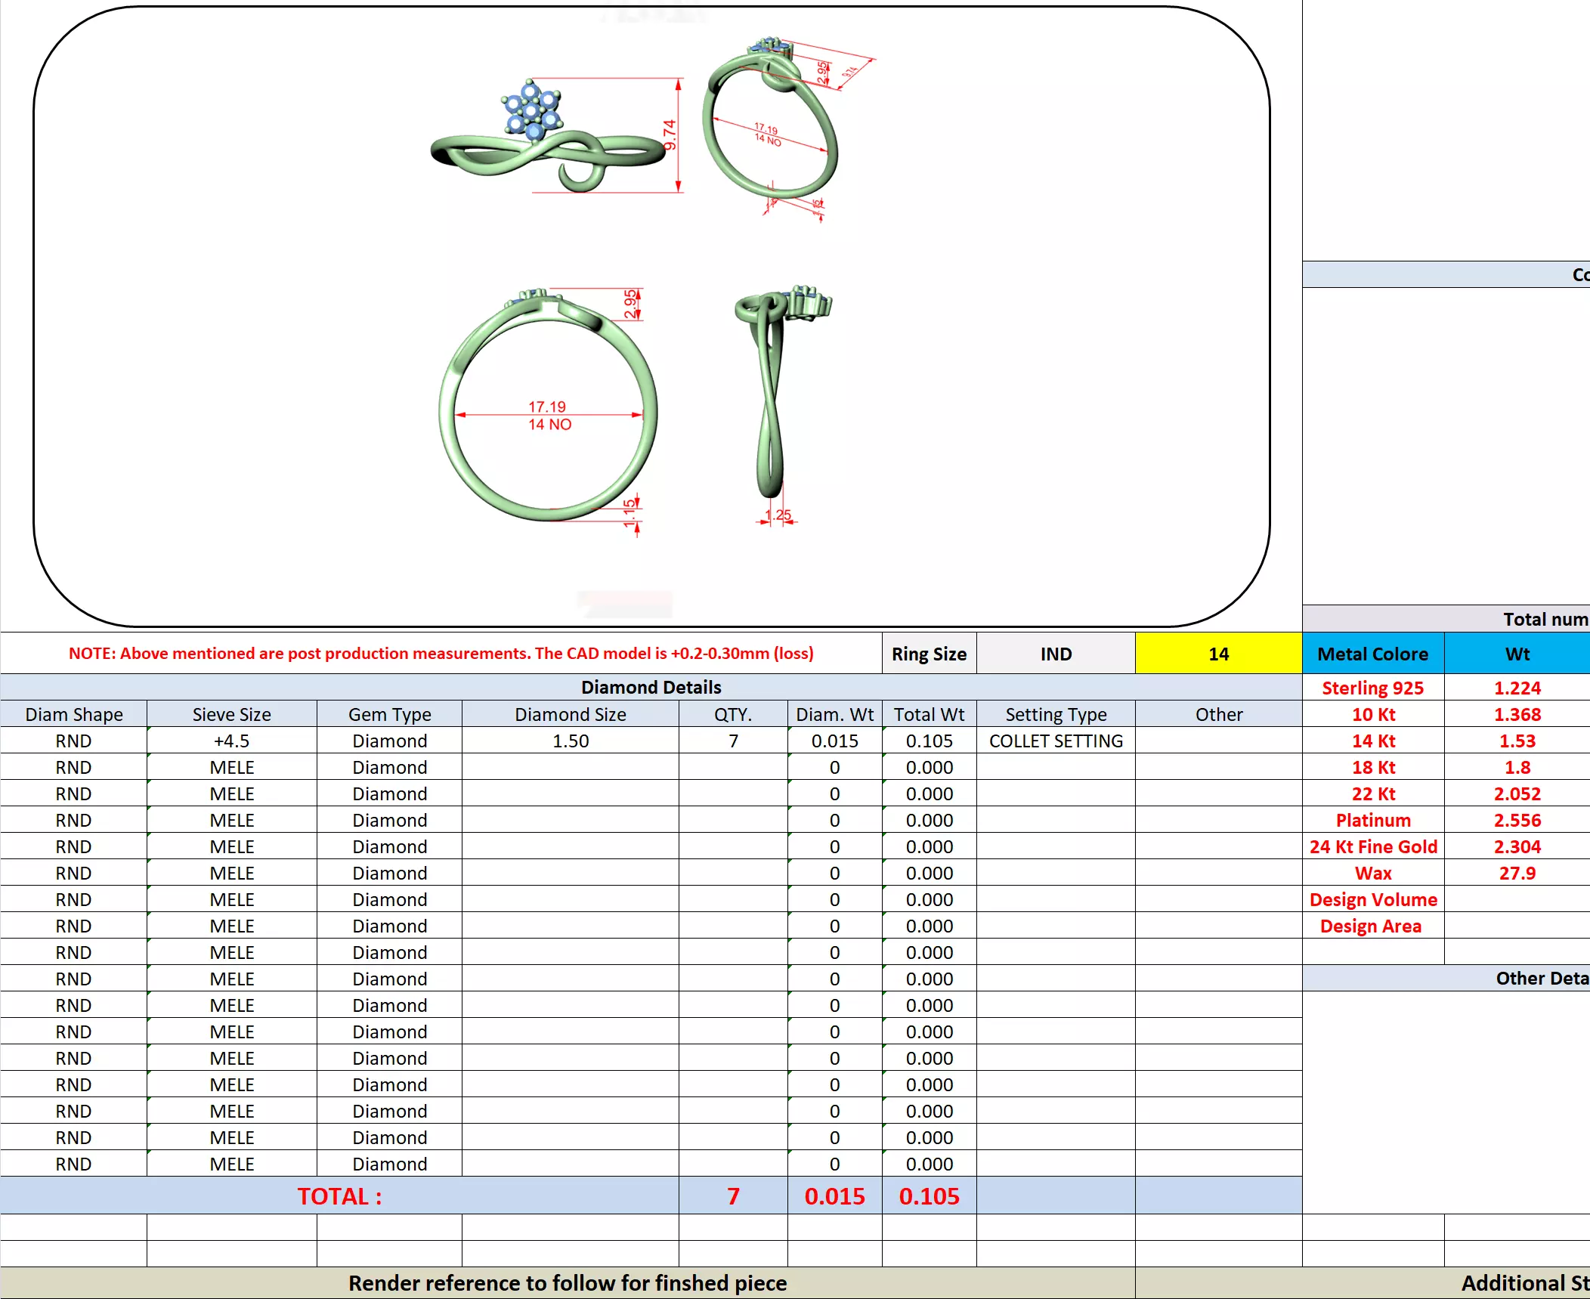Click the Diamond Size 1.50 cell

click(x=570, y=741)
